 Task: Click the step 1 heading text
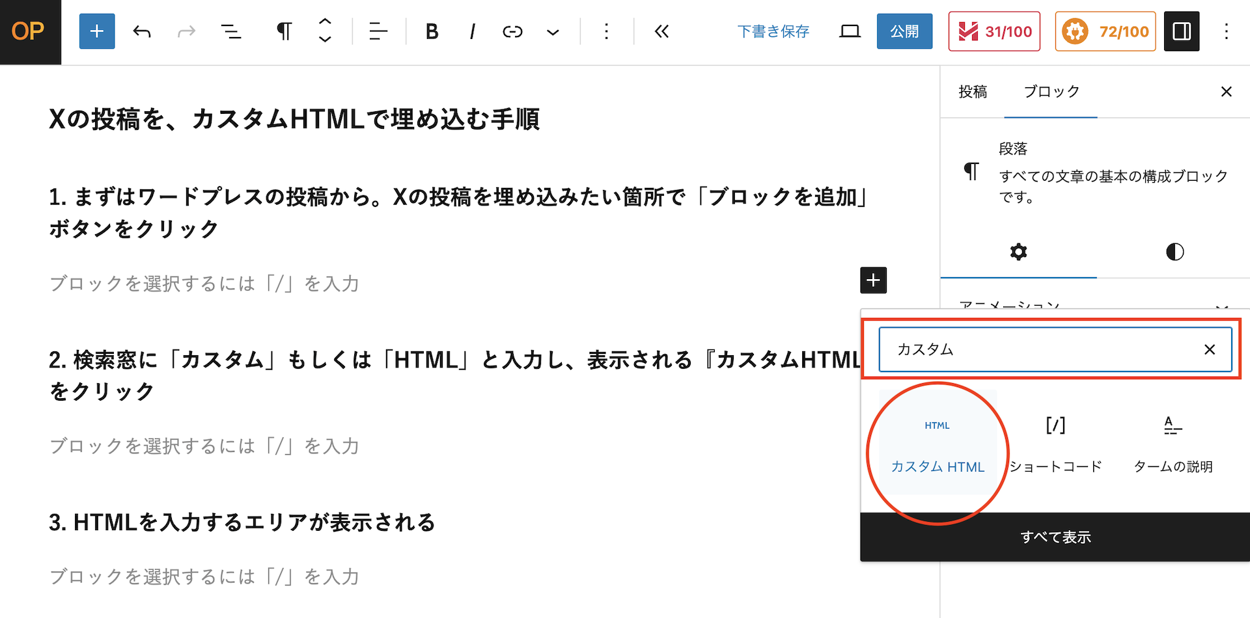pyautogui.click(x=459, y=213)
